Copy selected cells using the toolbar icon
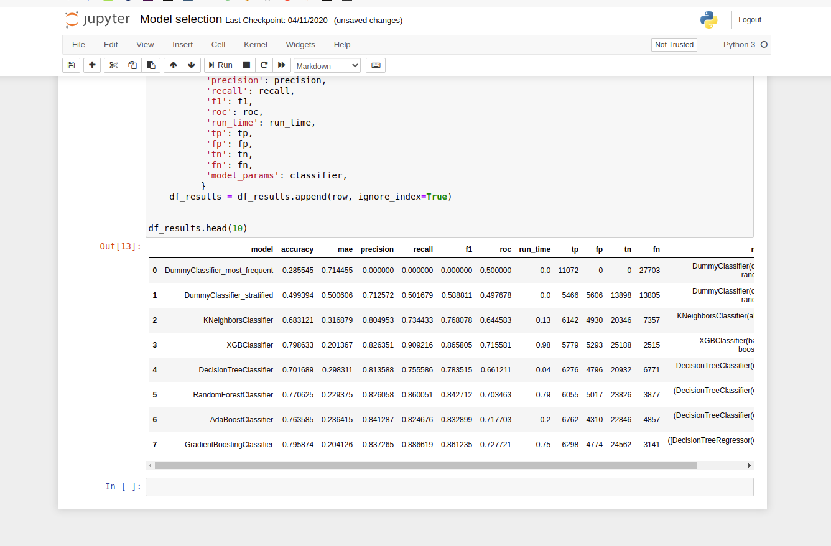 (132, 65)
